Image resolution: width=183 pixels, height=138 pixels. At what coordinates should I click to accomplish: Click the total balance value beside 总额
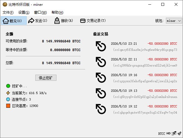point(61,63)
